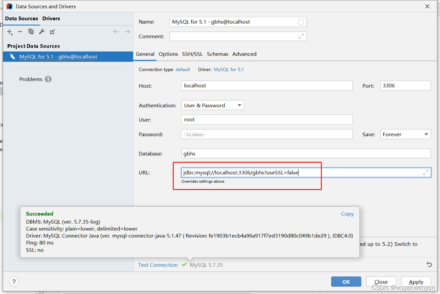Open the Options tab
The width and height of the screenshot is (440, 294).
click(168, 54)
